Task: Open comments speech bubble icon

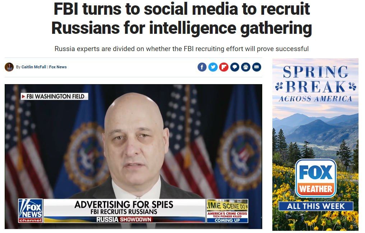Action: click(x=235, y=67)
